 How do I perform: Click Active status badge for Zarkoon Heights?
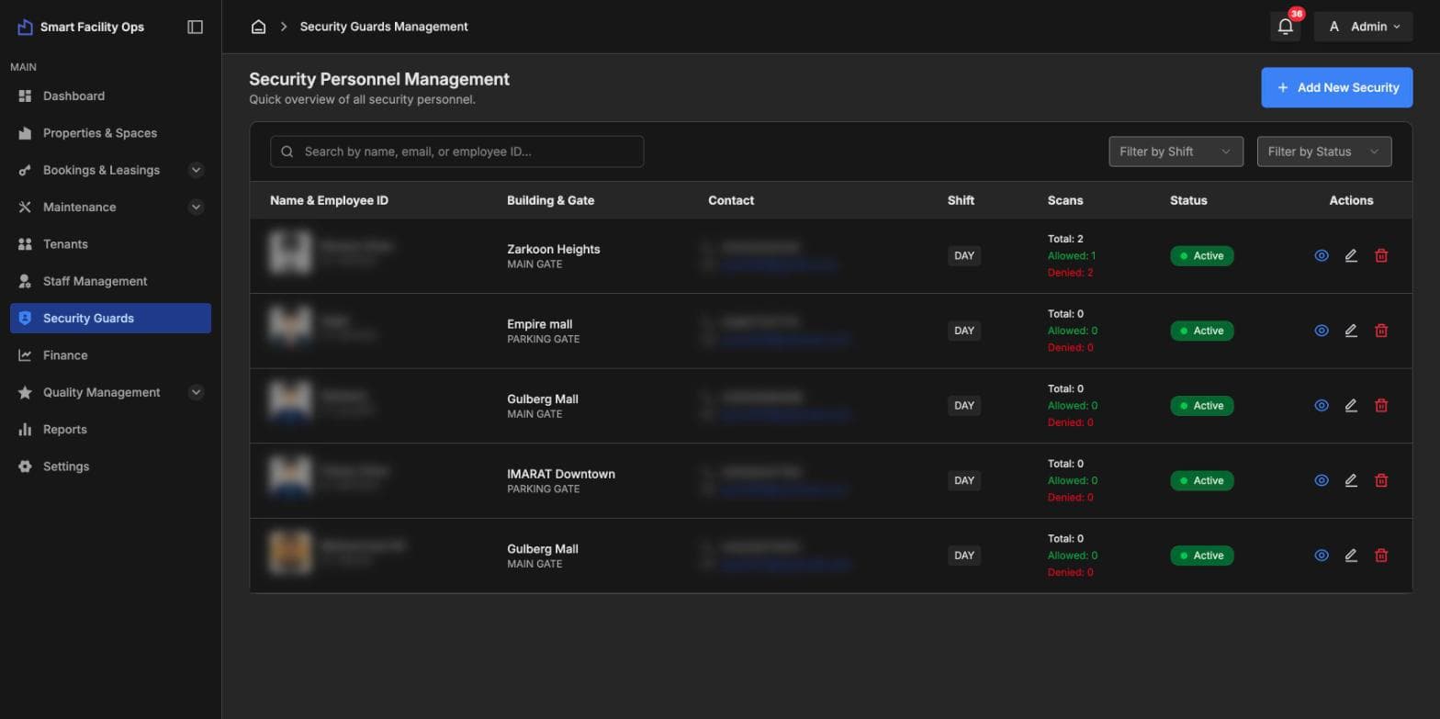[x=1201, y=256]
